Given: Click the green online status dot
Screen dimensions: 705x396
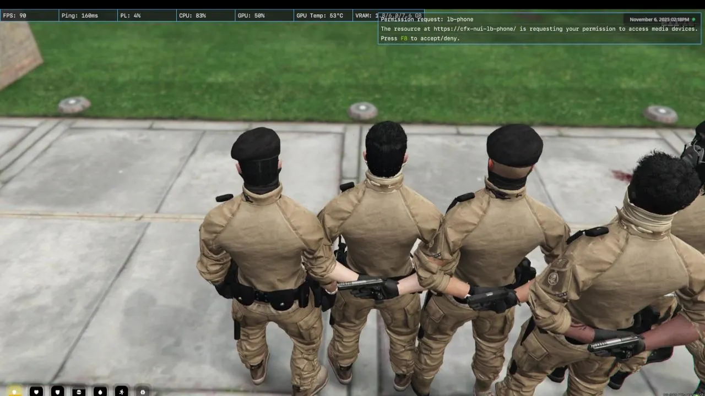Looking at the screenshot, I should point(693,19).
